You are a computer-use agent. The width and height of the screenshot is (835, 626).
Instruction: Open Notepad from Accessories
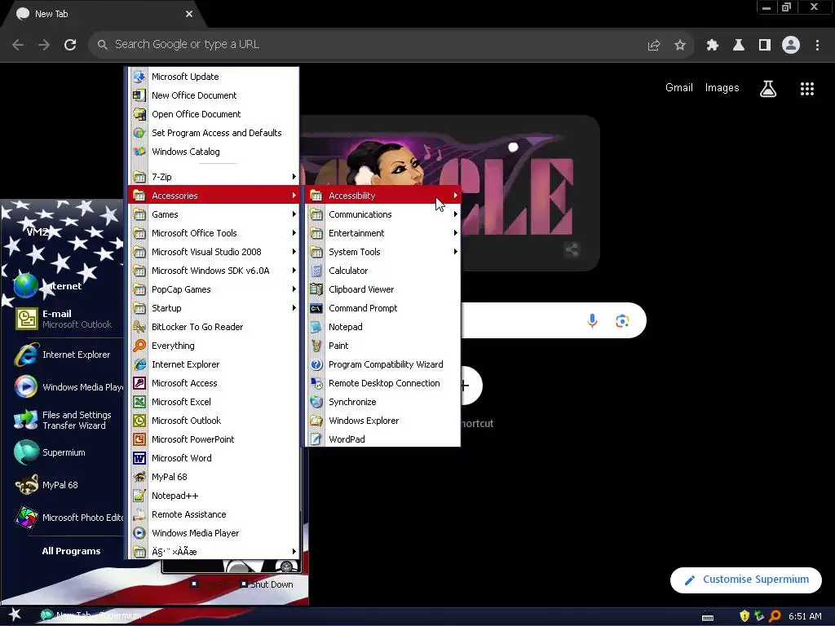pyautogui.click(x=383, y=327)
